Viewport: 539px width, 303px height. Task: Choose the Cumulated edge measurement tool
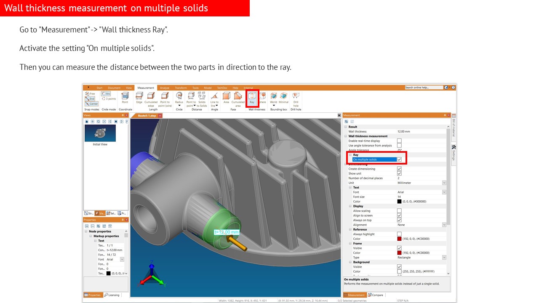point(151,99)
